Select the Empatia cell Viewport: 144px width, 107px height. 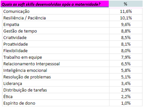pyautogui.click(x=56, y=24)
